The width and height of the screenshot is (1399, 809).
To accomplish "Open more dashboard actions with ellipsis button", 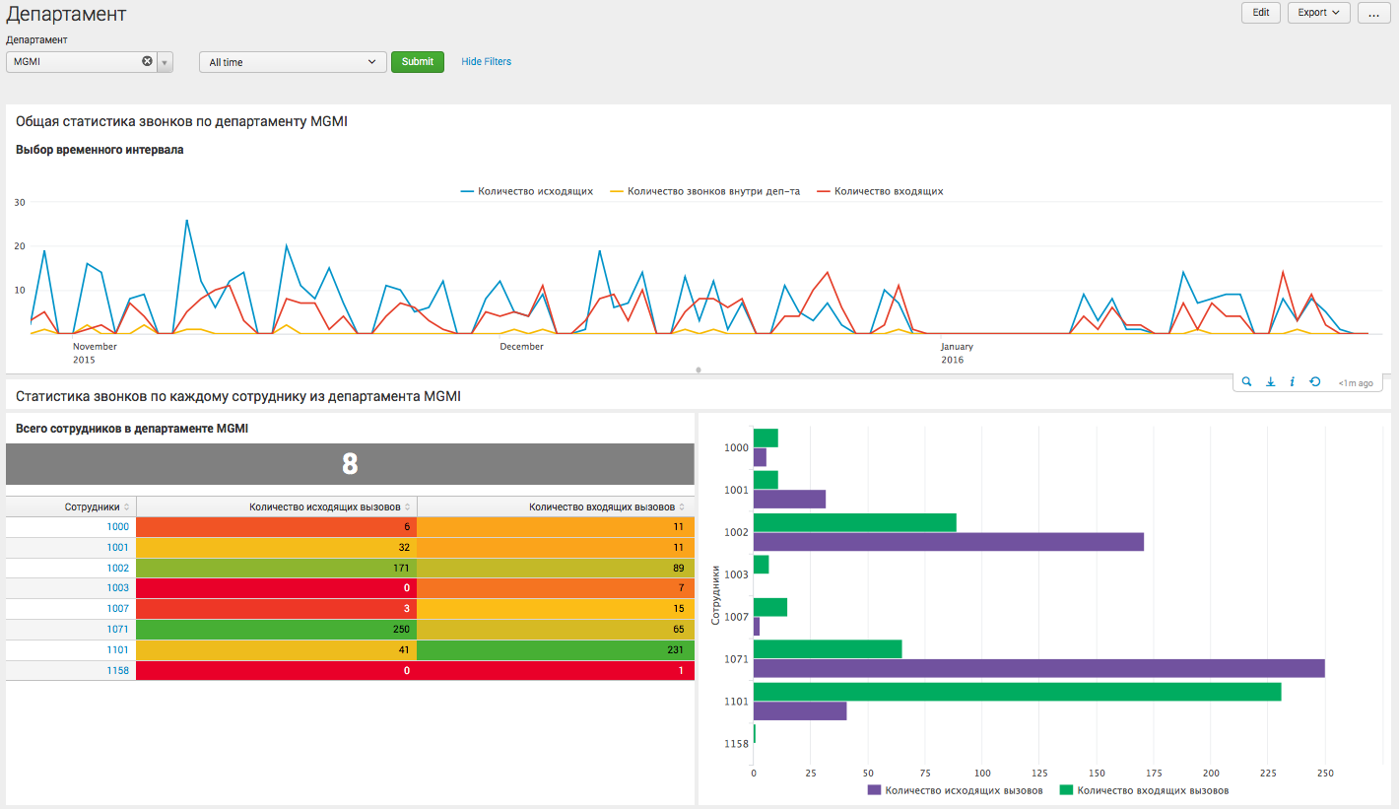I will click(x=1373, y=12).
